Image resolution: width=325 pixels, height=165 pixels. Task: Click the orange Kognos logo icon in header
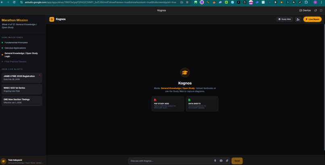(x=52, y=19)
